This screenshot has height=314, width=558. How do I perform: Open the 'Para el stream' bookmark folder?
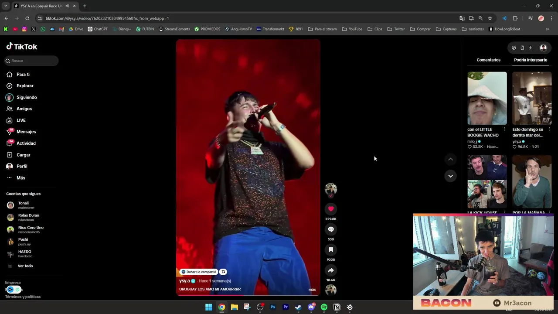coord(322,29)
